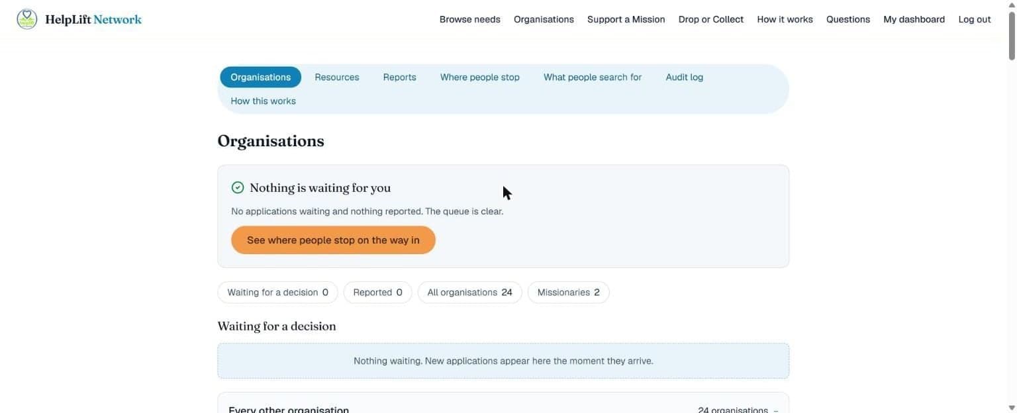Filter by Reported chip
1017x413 pixels.
377,293
